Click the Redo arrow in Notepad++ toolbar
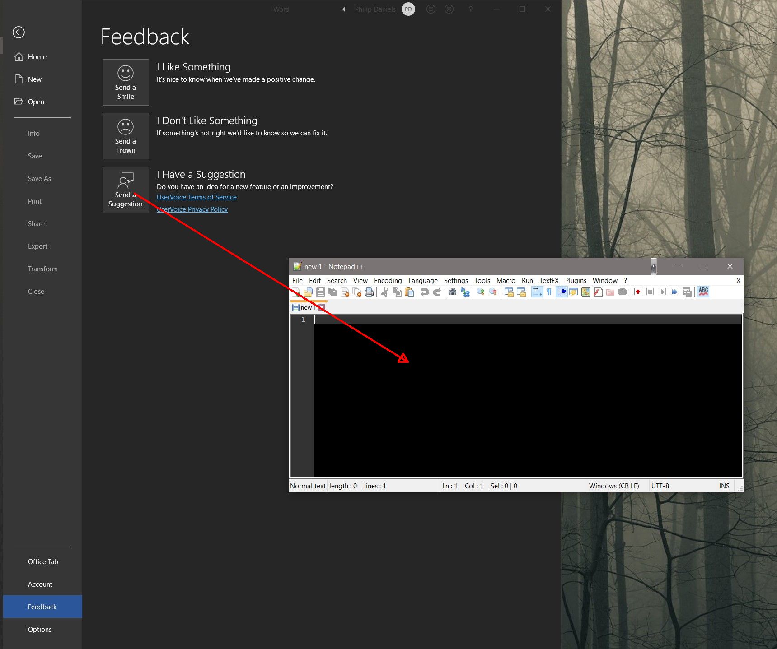Image resolution: width=777 pixels, height=649 pixels. 437,292
